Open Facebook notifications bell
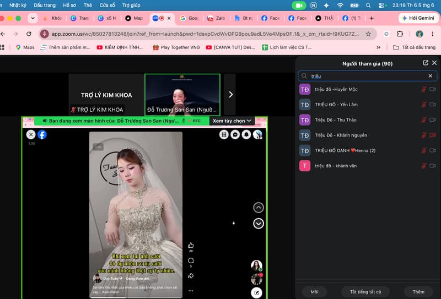The width and height of the screenshot is (441, 299). 246,134
